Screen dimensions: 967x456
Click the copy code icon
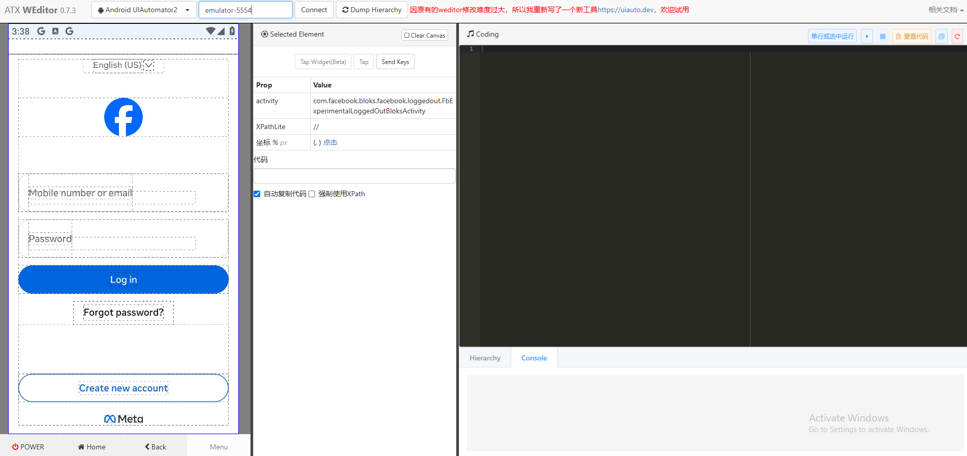tap(942, 36)
